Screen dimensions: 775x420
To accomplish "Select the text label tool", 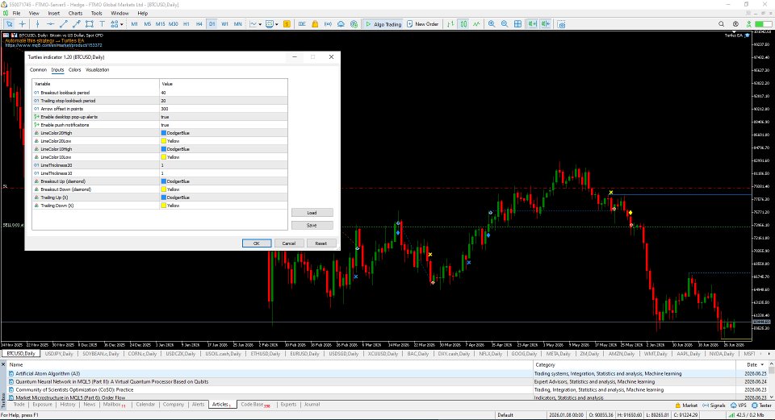I will coord(102,23).
